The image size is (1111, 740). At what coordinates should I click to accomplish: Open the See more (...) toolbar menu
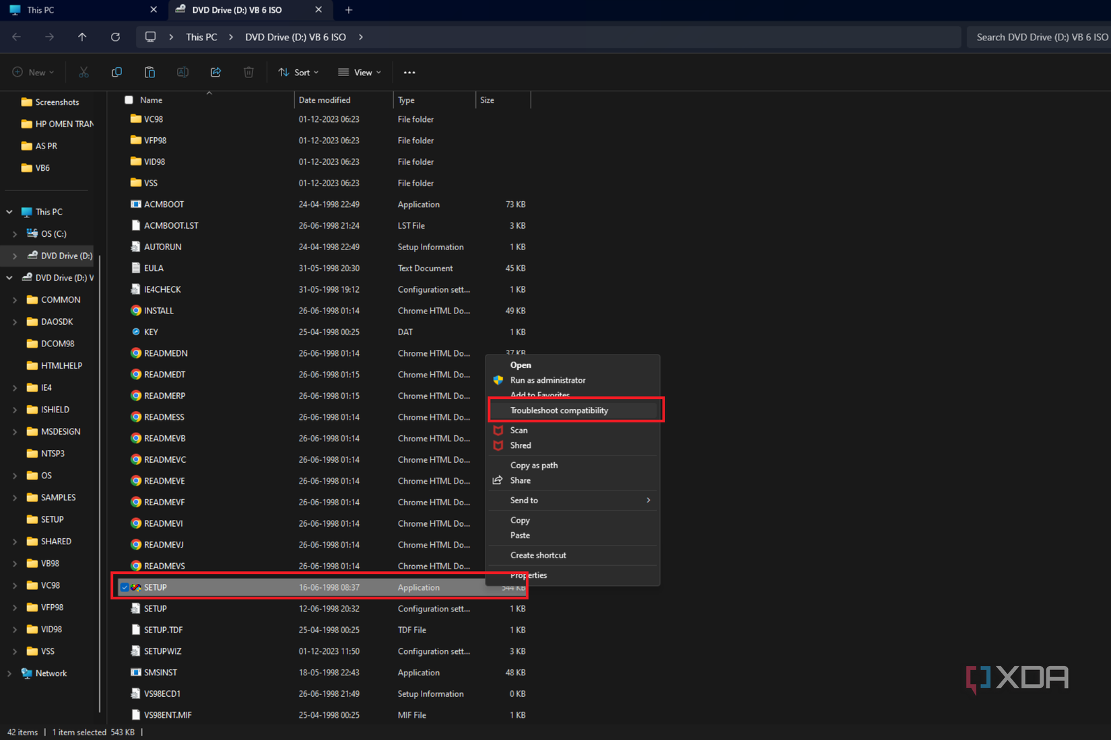(409, 72)
